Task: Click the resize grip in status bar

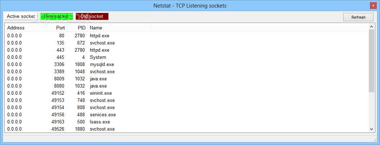Action: tap(375, 140)
